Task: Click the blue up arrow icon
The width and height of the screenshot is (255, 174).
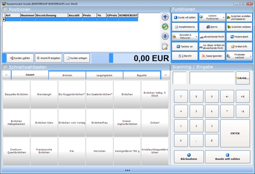Action: tap(165, 17)
